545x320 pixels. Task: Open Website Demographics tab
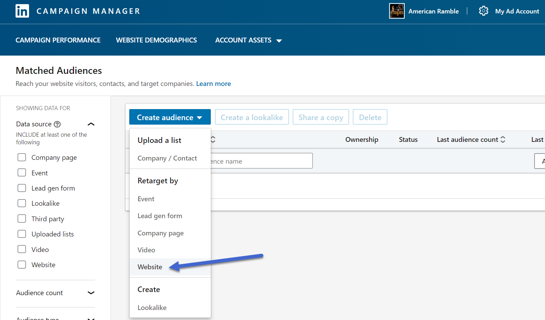tap(157, 40)
